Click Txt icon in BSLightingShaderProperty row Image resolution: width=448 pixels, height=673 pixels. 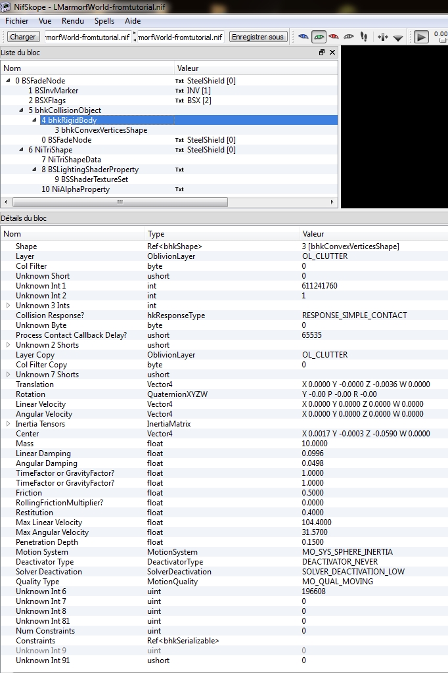click(x=179, y=170)
